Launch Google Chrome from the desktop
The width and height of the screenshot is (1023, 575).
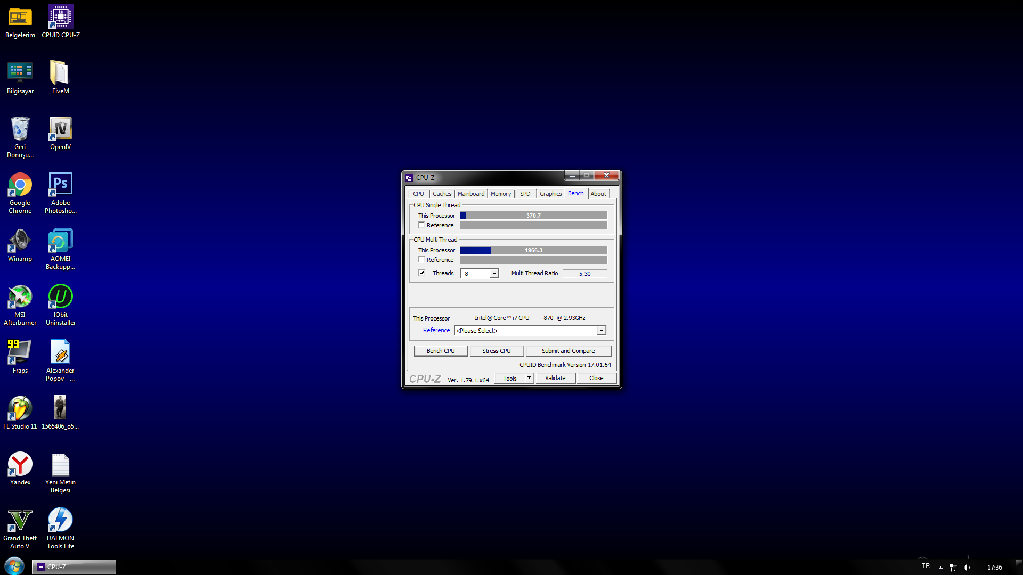click(x=20, y=194)
